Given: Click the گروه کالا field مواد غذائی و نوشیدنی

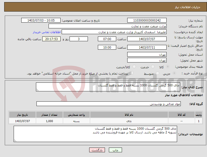Looking at the screenshot, I should [109, 104].
